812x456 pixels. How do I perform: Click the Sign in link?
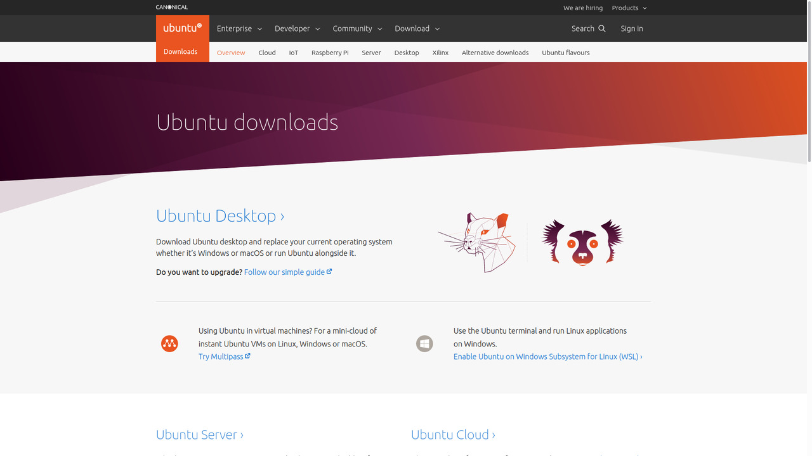632,28
